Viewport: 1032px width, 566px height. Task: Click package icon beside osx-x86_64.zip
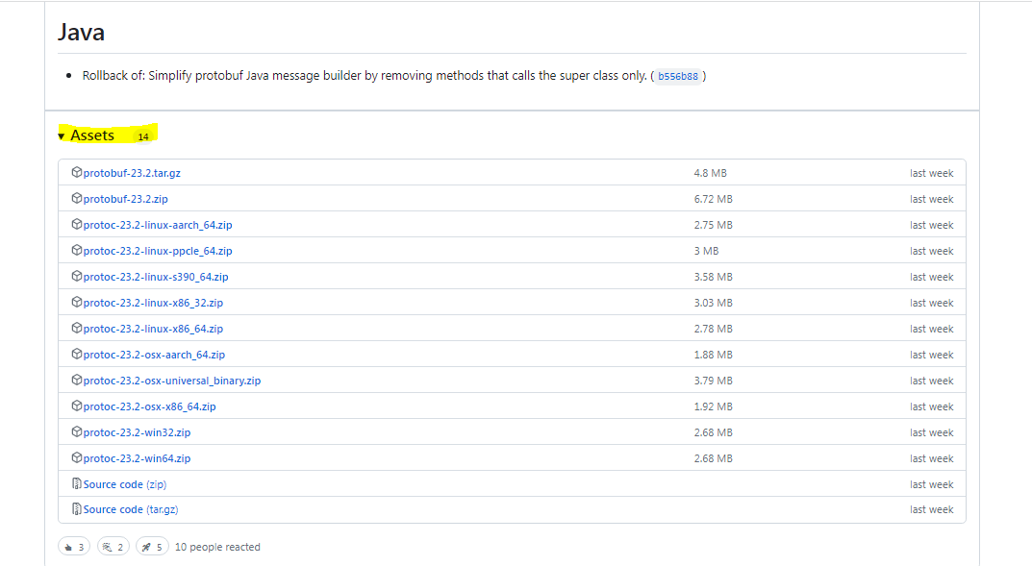point(76,406)
